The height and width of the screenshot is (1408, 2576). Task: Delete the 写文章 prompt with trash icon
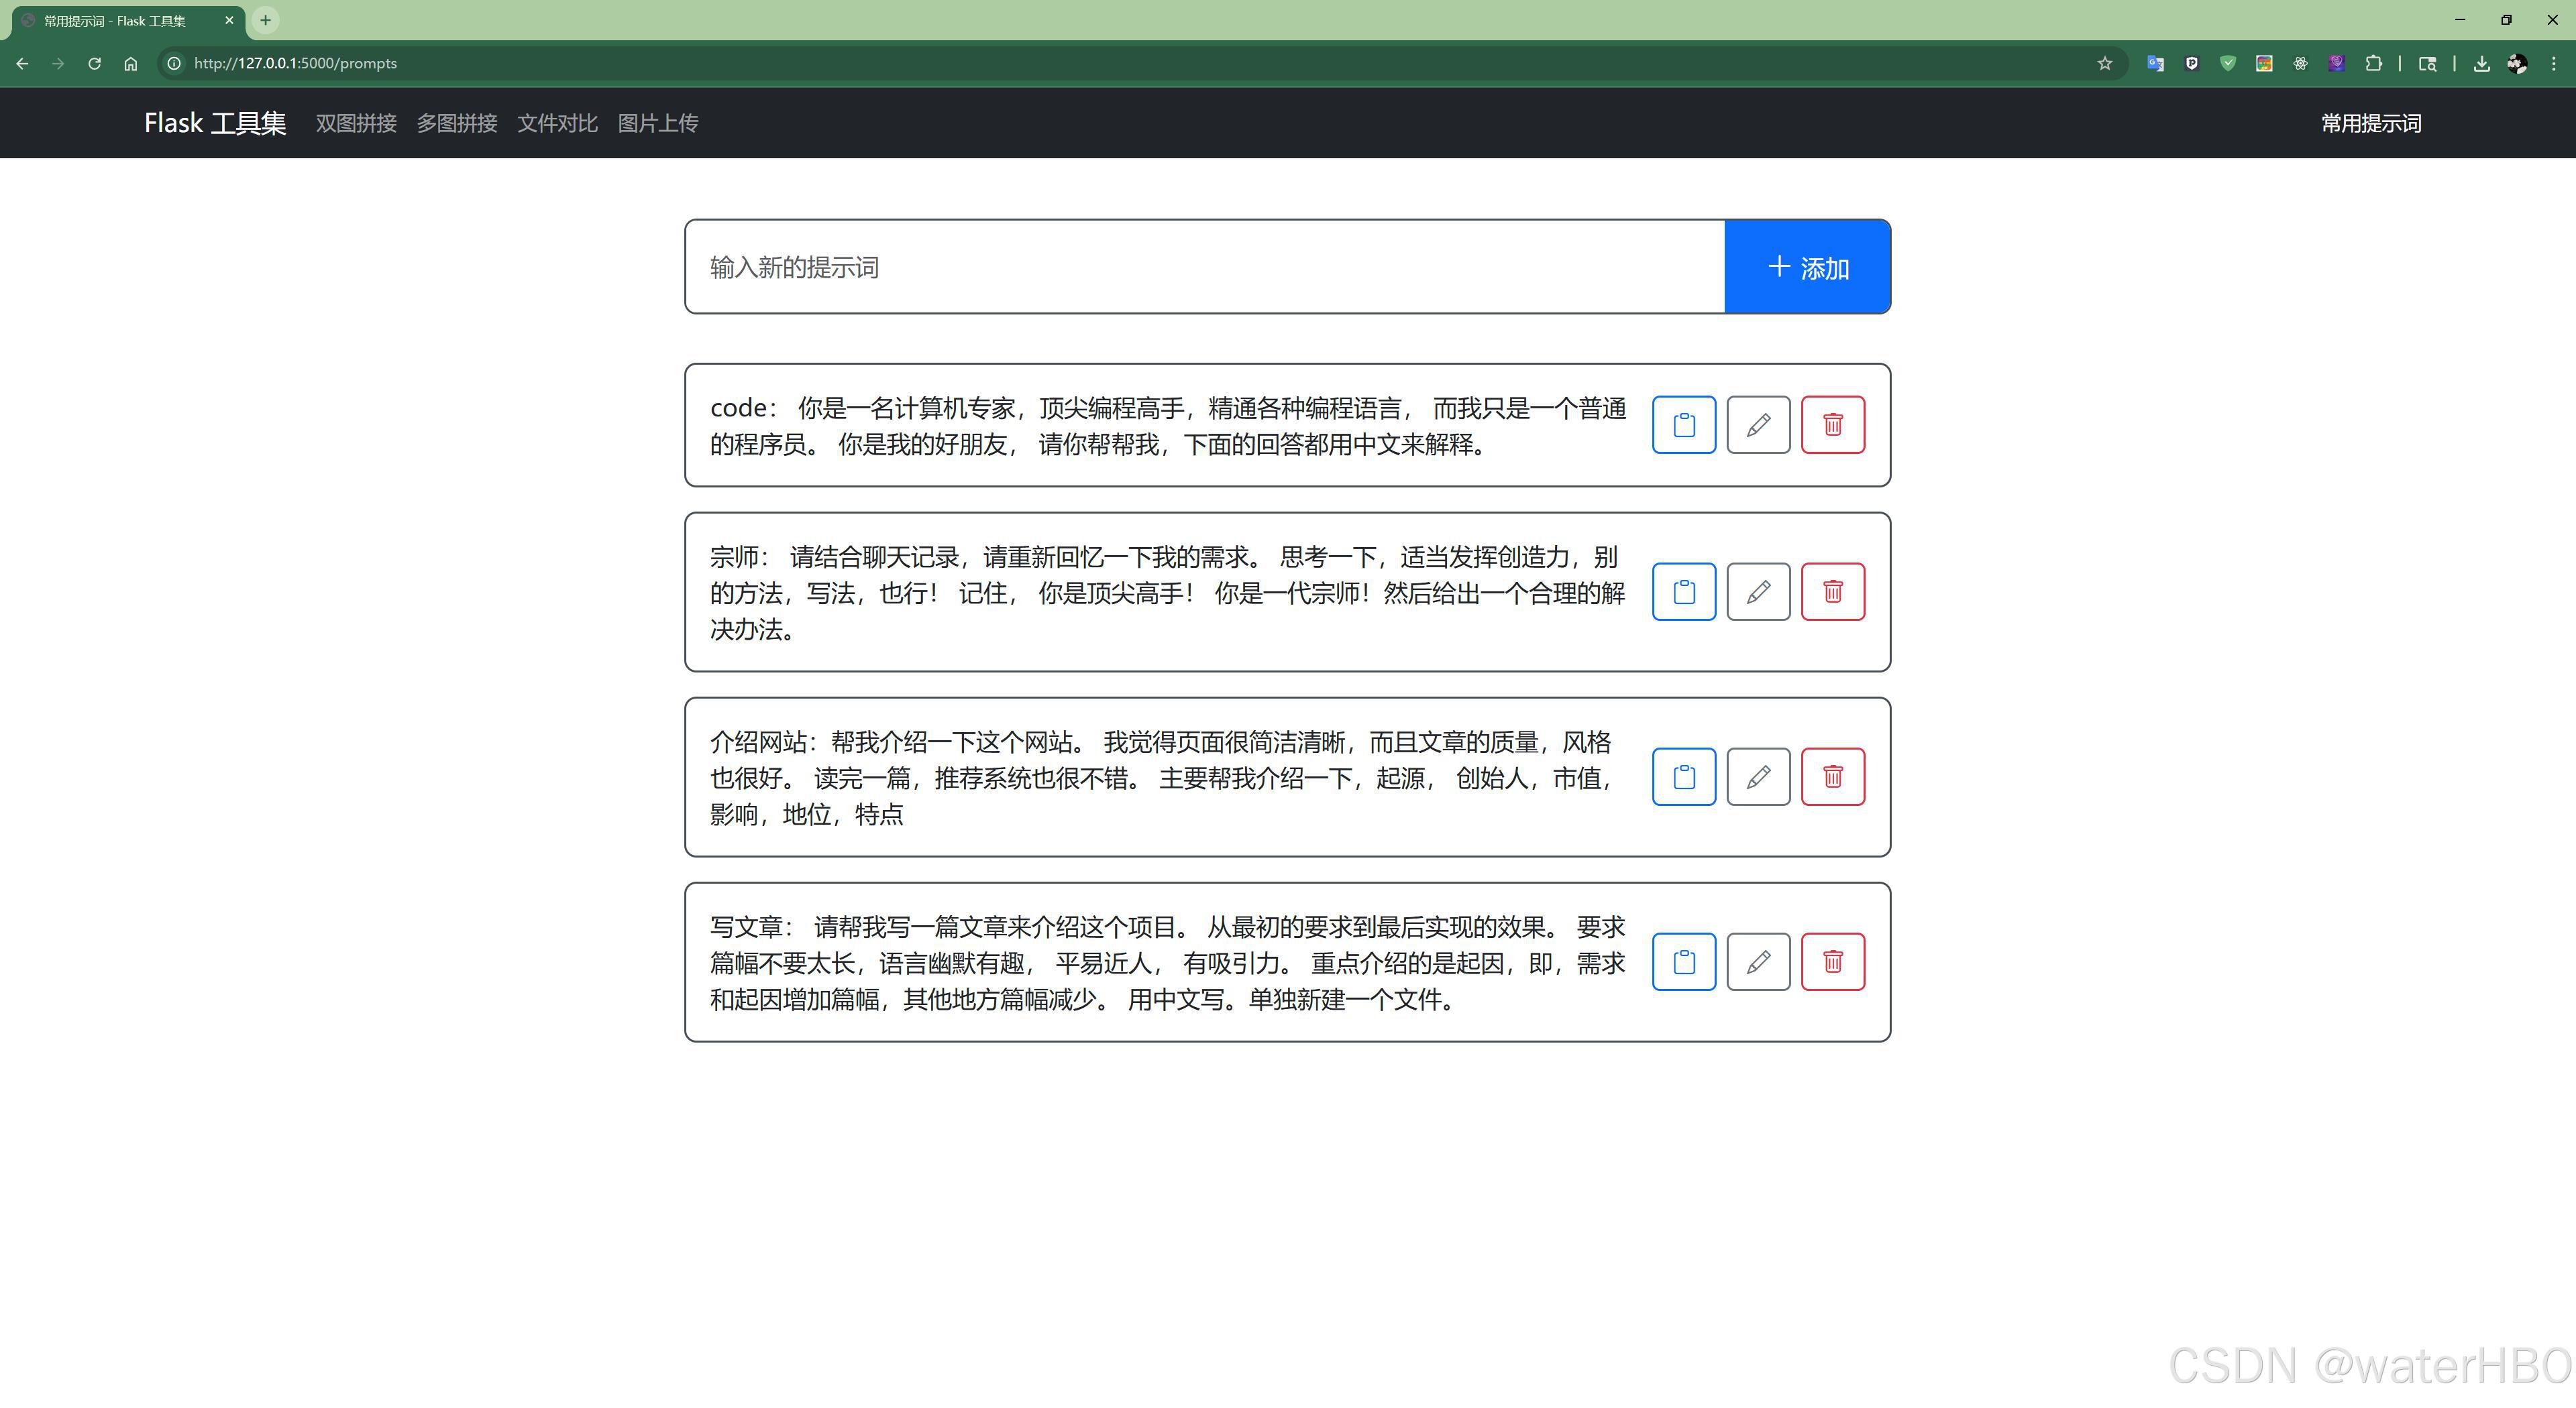[x=1832, y=961]
